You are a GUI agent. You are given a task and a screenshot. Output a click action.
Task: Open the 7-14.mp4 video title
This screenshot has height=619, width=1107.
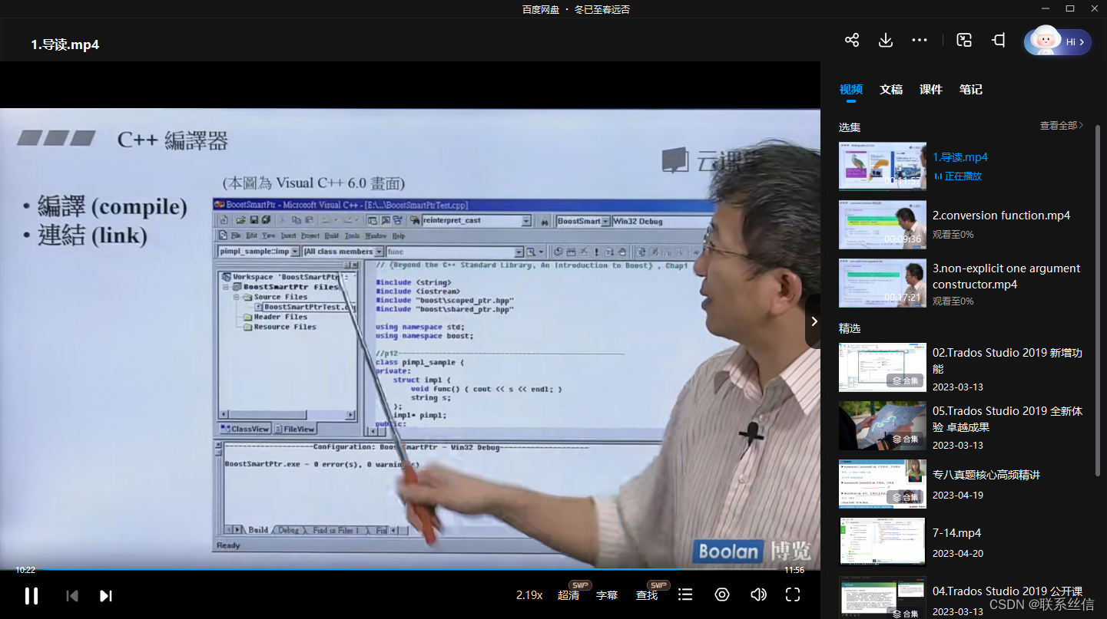coord(956,533)
